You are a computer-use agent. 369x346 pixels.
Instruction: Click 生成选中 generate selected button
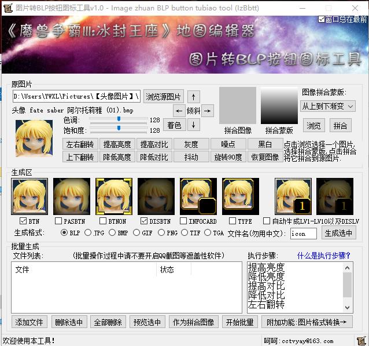pyautogui.click(x=339, y=233)
